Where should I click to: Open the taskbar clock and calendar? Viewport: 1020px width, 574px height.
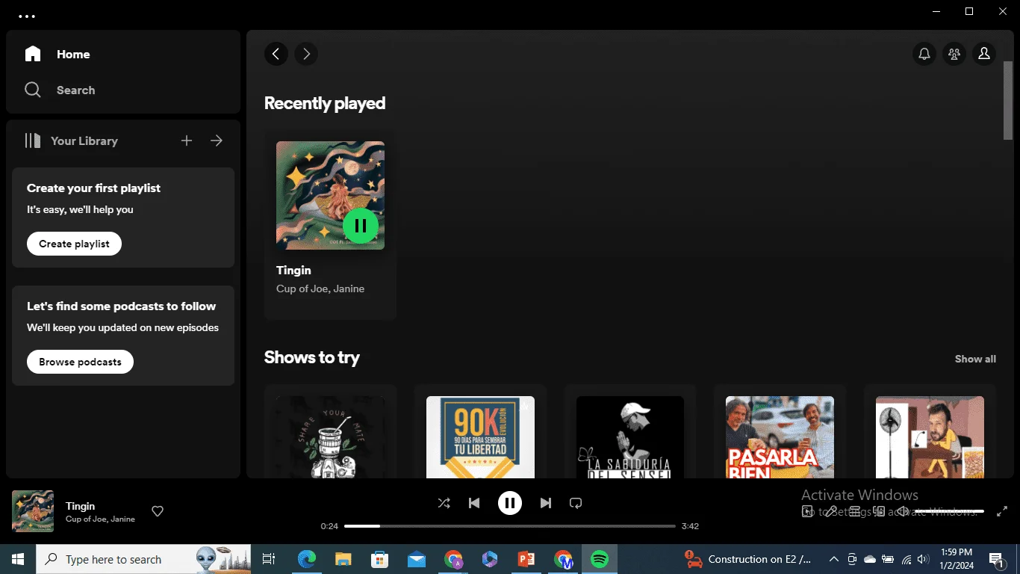point(957,559)
